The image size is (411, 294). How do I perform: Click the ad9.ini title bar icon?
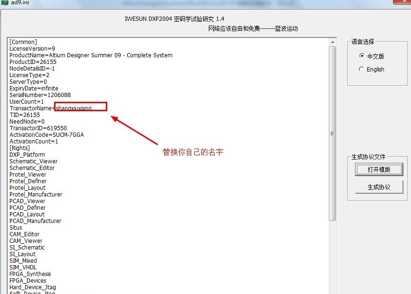[5, 3]
